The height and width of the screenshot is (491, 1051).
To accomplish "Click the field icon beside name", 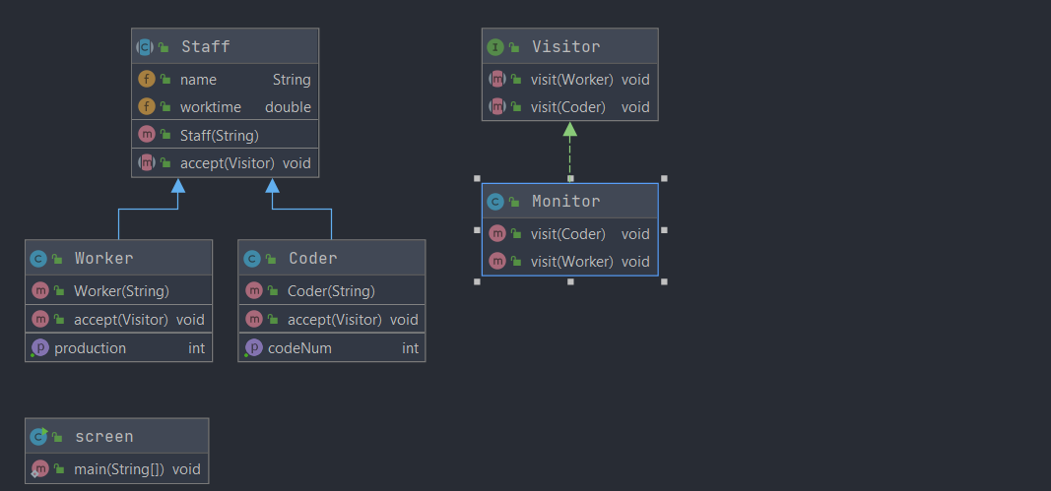I will 147,80.
